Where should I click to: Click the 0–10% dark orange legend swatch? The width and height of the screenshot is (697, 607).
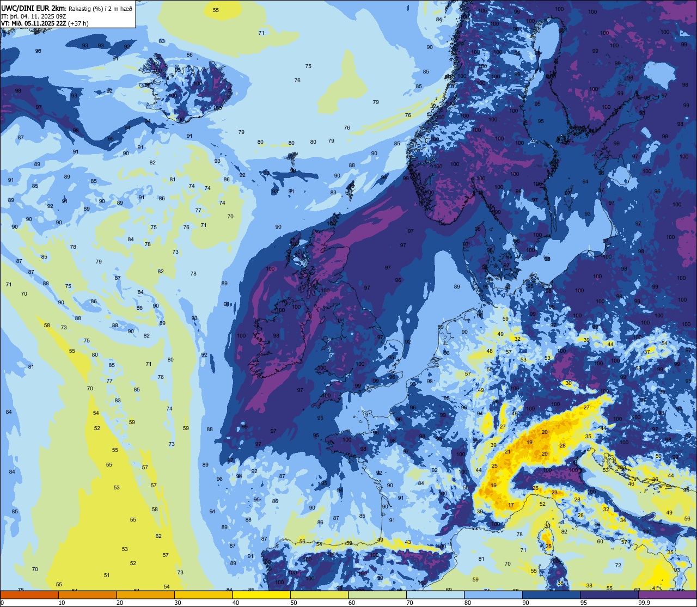[x=29, y=595]
